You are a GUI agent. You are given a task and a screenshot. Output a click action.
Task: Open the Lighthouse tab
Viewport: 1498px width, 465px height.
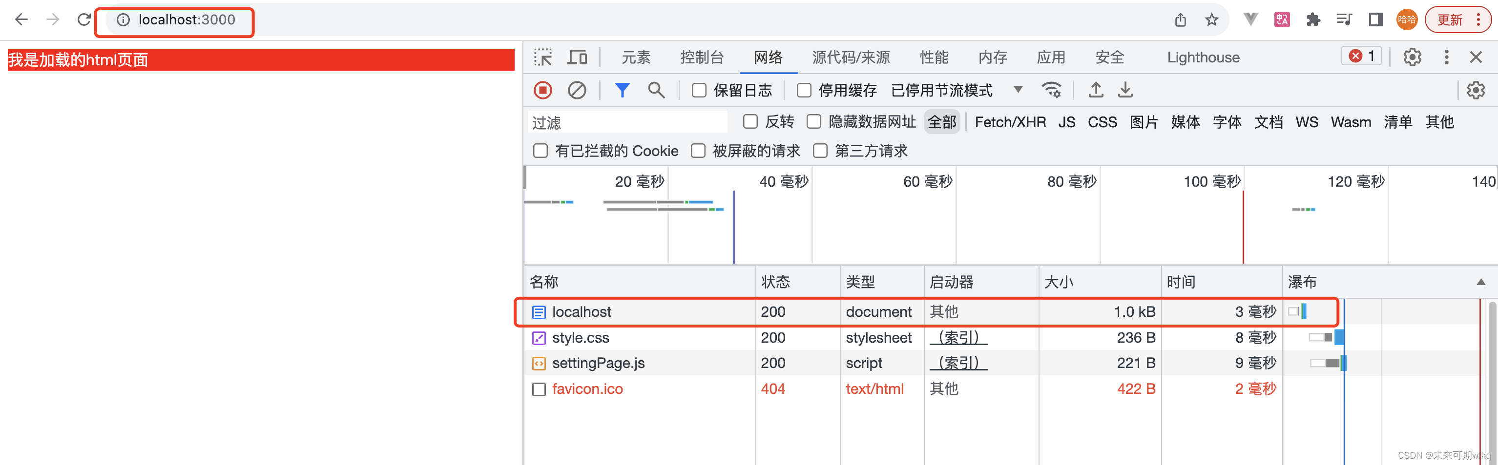tap(1203, 58)
